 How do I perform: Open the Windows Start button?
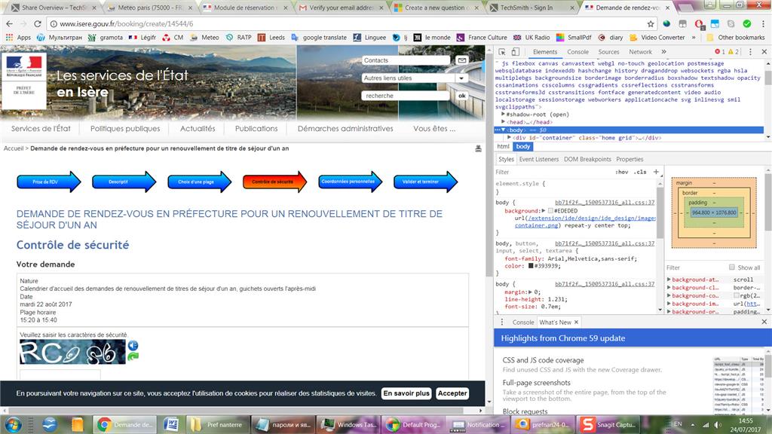coord(12,424)
